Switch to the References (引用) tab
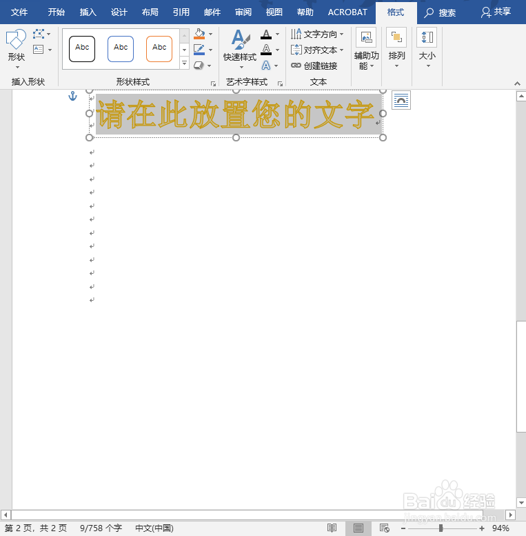 click(x=181, y=12)
